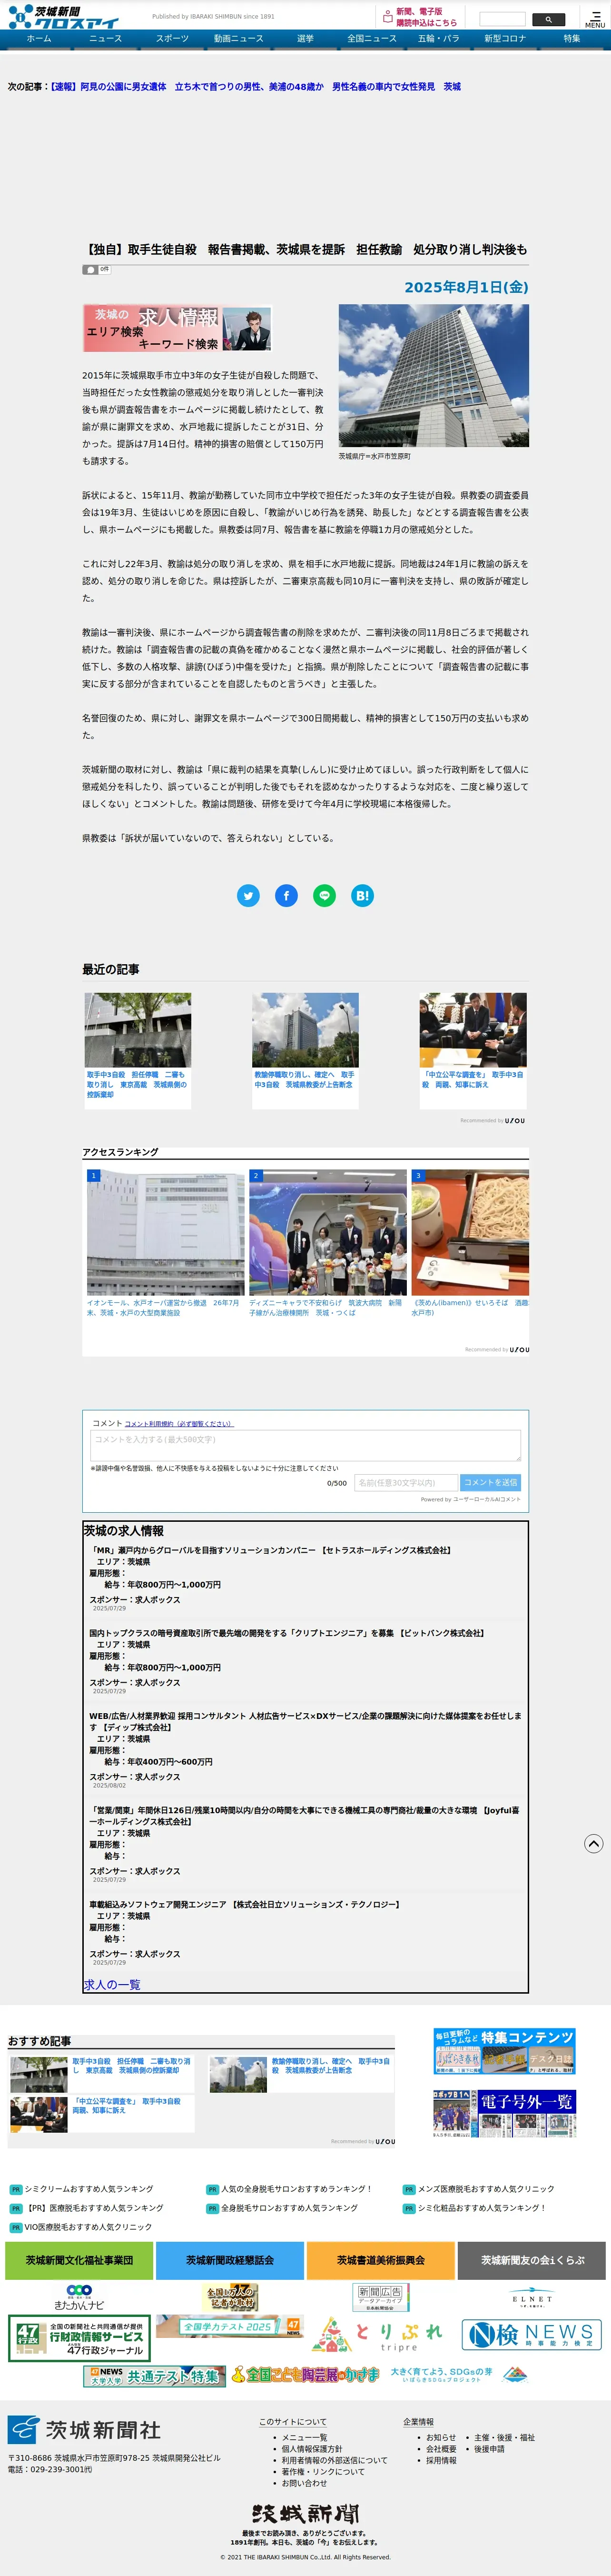
Task: Click the comment text area
Action: click(x=305, y=1445)
